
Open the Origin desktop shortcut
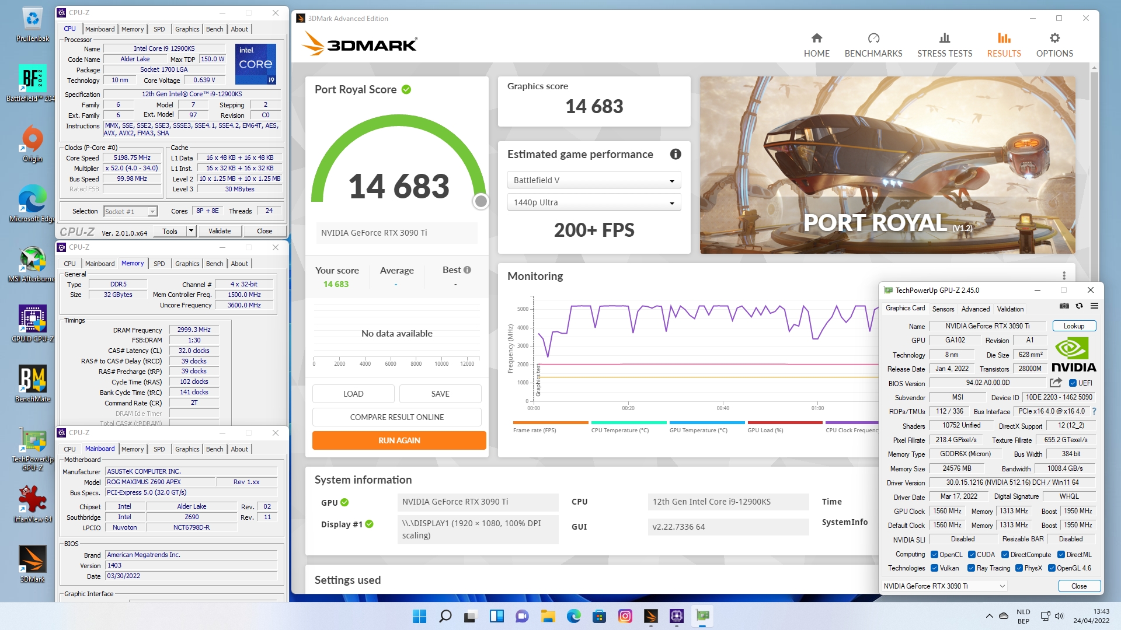(x=33, y=144)
